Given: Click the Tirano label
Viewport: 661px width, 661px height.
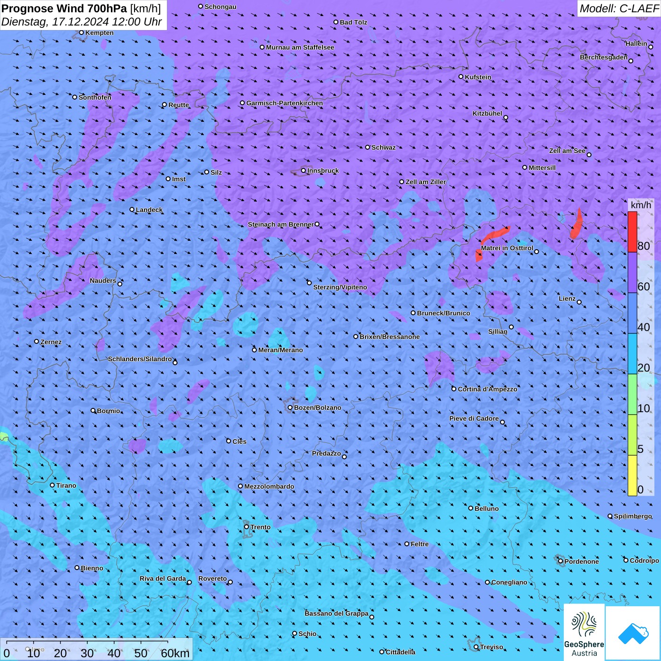Looking at the screenshot, I should [66, 485].
